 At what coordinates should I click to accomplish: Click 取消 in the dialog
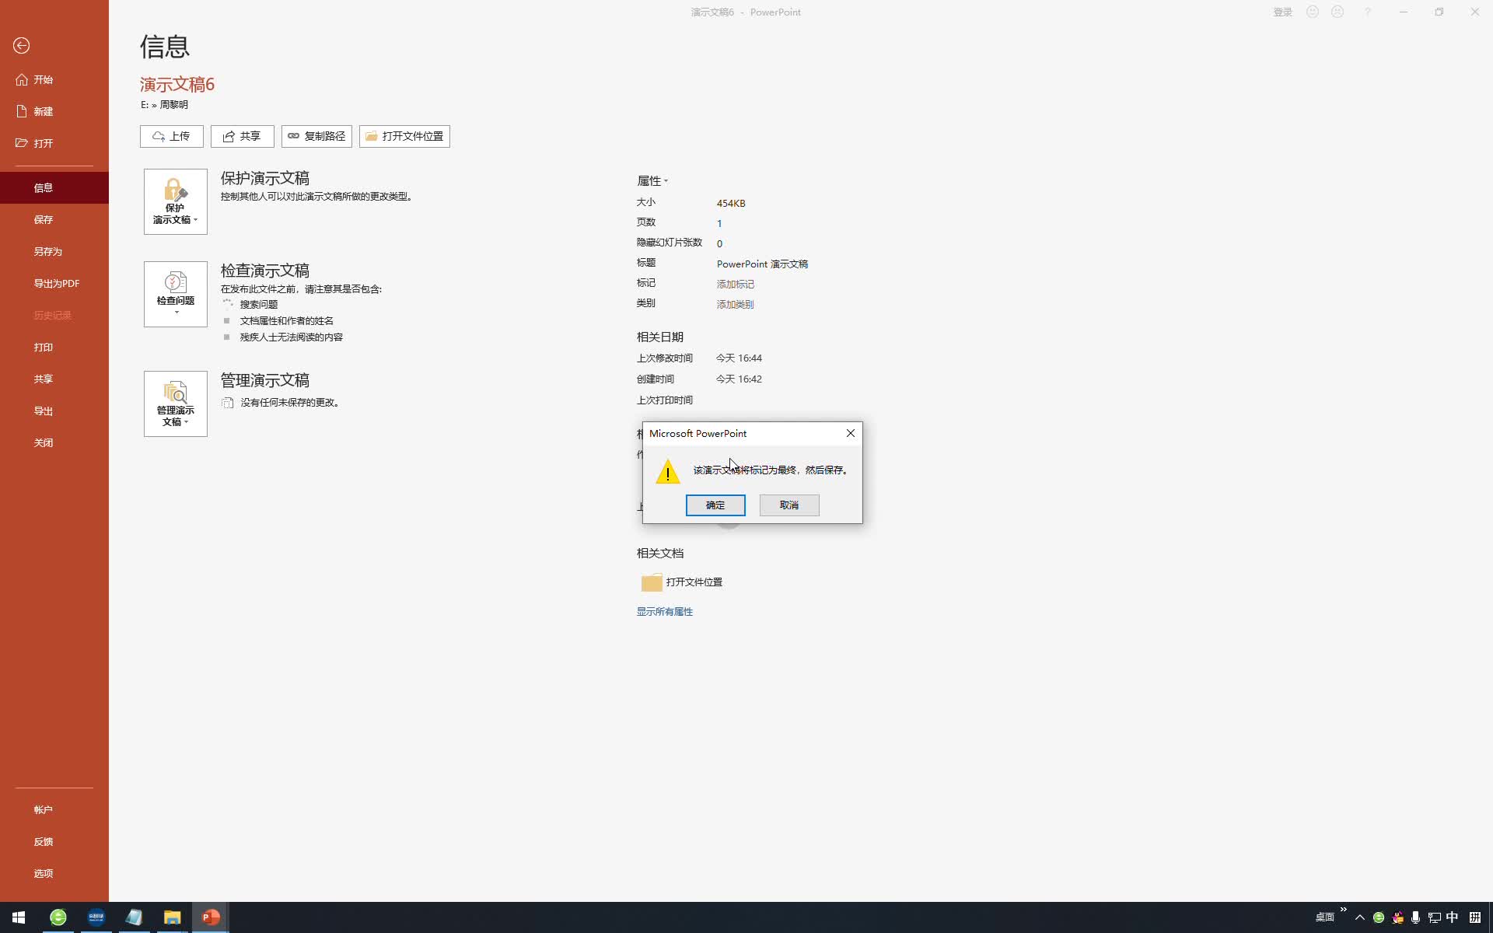coord(789,505)
